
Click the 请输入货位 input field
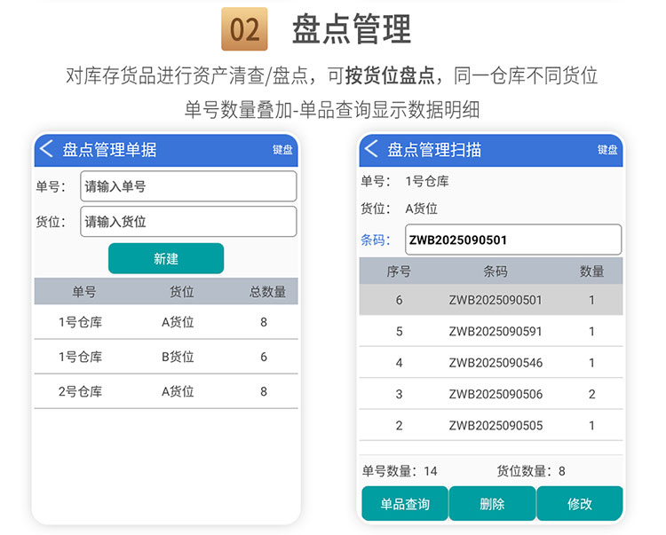coord(188,222)
